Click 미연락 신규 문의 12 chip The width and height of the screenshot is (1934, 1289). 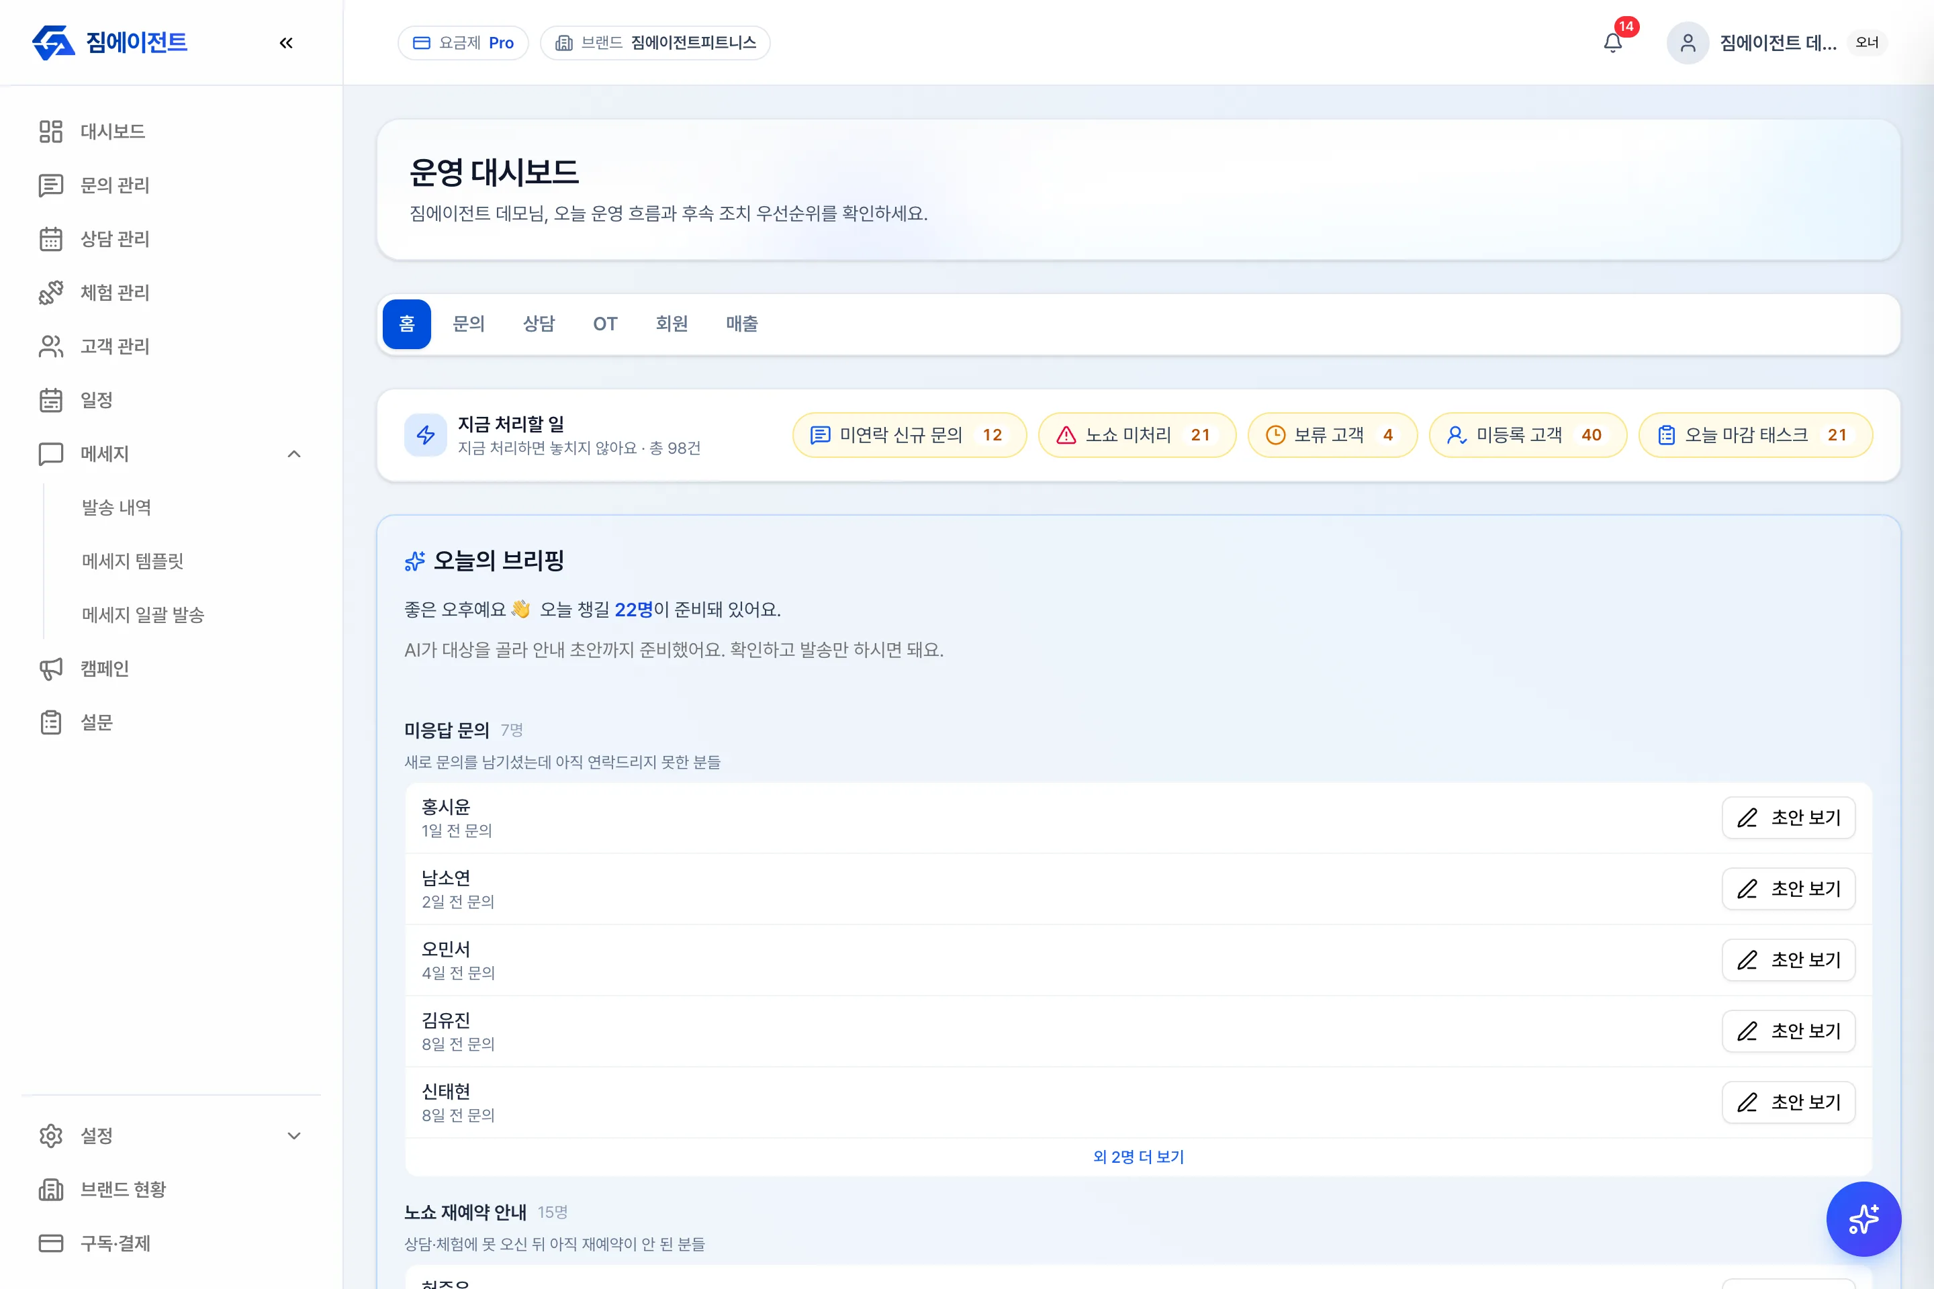click(909, 435)
